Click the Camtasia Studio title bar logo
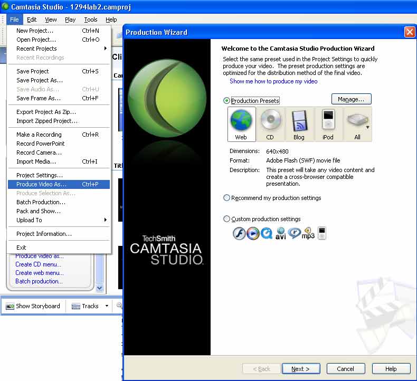Image resolution: width=417 pixels, height=381 pixels. [x=5, y=6]
